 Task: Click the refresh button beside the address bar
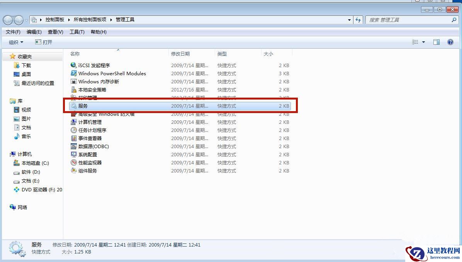[358, 20]
